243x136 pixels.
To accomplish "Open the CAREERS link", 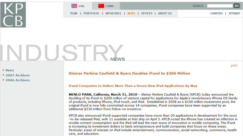I will [x=216, y=13].
